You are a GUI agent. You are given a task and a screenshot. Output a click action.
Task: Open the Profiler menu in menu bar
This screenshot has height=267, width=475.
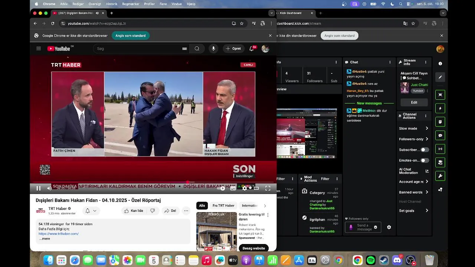coord(150,4)
